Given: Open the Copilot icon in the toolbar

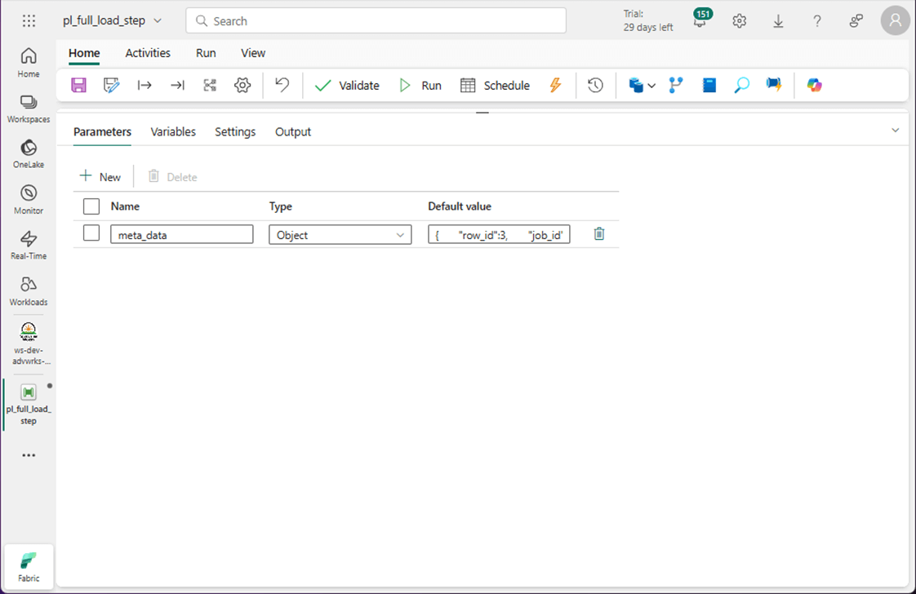Looking at the screenshot, I should click(814, 86).
